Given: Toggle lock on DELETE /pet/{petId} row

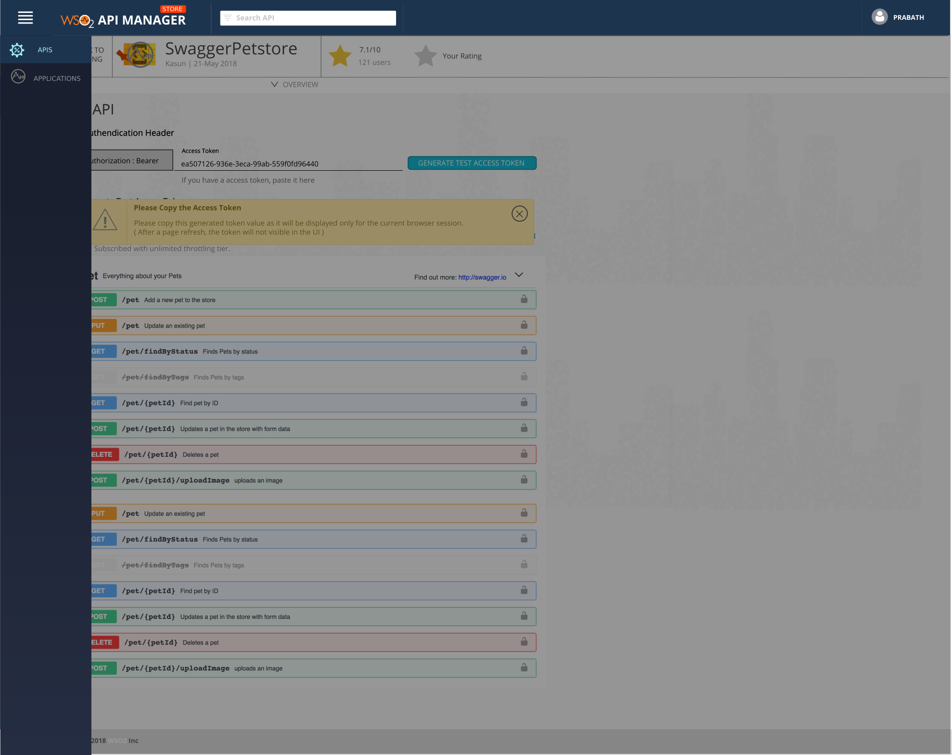Looking at the screenshot, I should pyautogui.click(x=524, y=454).
